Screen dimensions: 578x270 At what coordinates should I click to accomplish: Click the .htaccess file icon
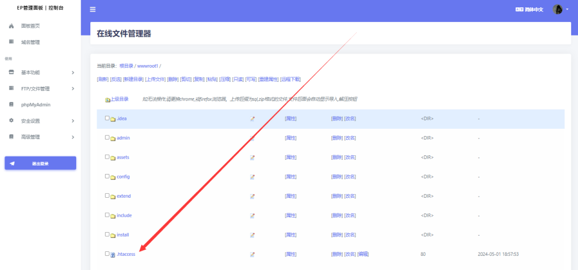coord(113,255)
